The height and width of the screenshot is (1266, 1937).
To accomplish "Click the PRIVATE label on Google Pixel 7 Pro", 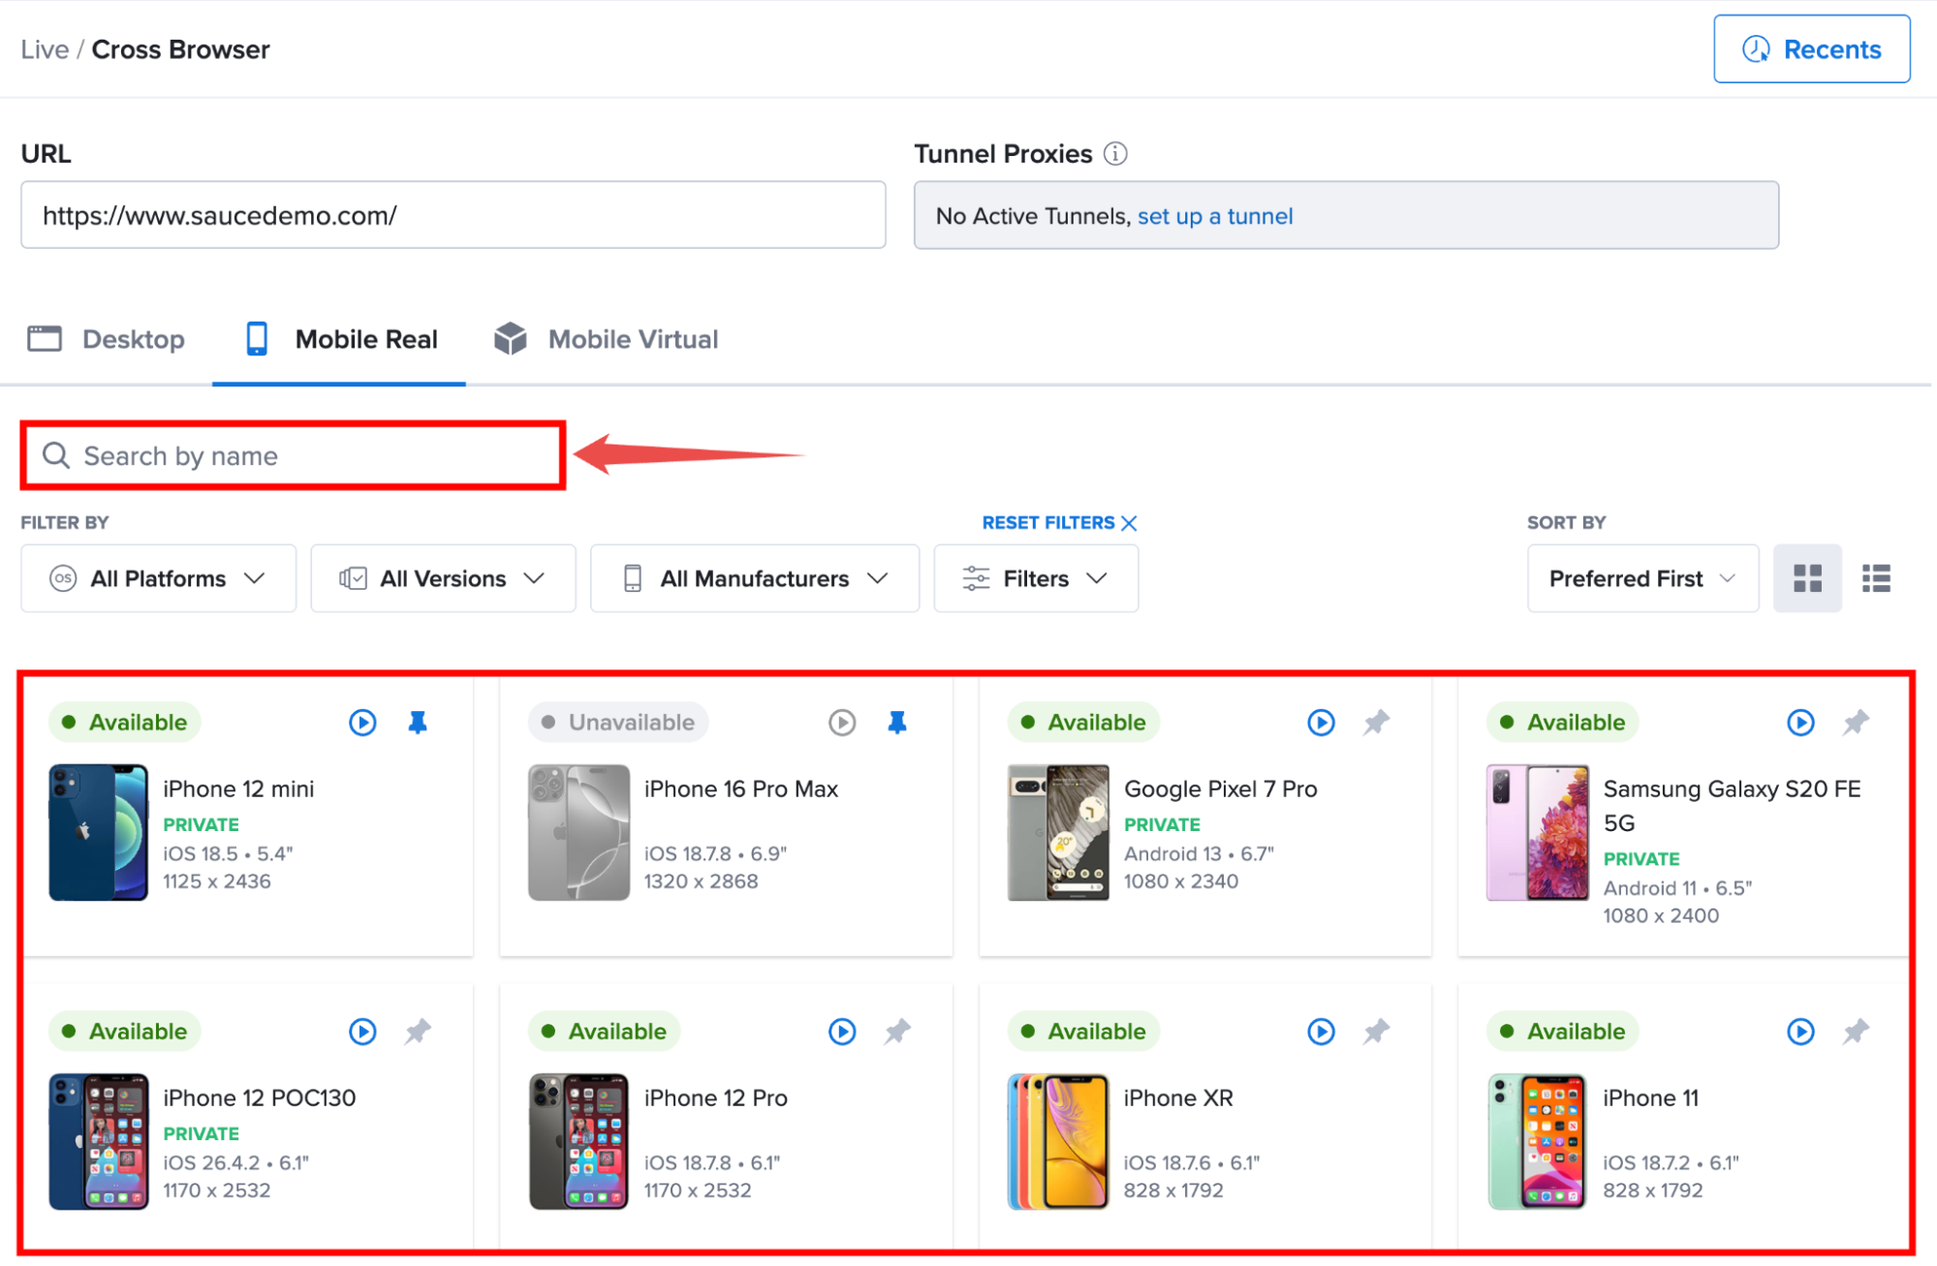I will click(1162, 824).
